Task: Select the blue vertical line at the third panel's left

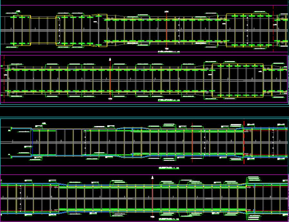Action: coord(33,142)
